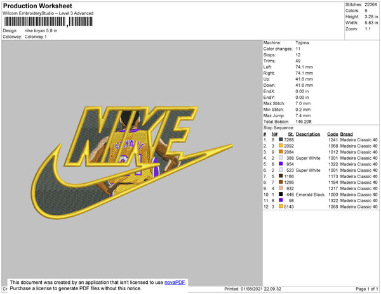This screenshot has width=381, height=294.
Task: Select the Right value '74.1 mm'
Action: coord(304,73)
